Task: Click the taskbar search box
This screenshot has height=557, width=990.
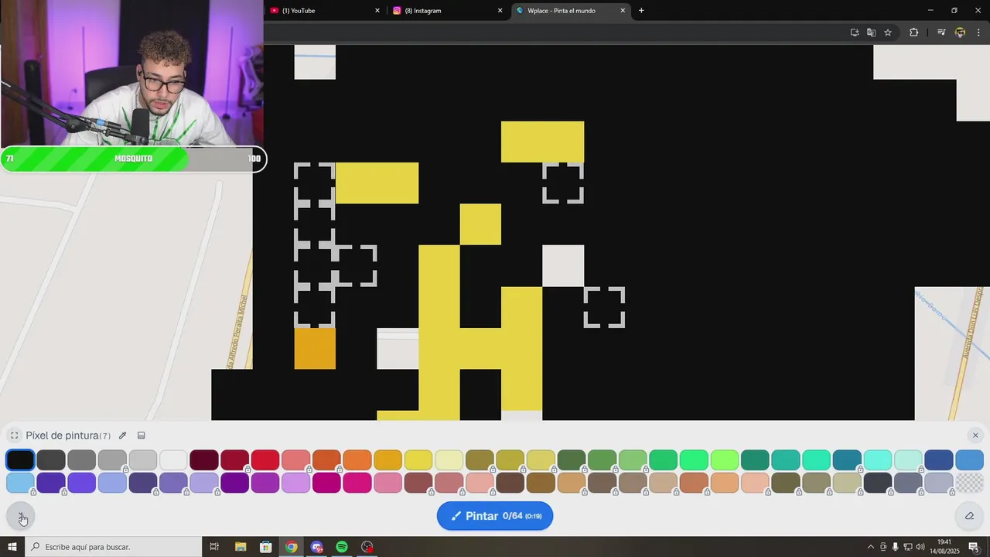Action: click(114, 547)
